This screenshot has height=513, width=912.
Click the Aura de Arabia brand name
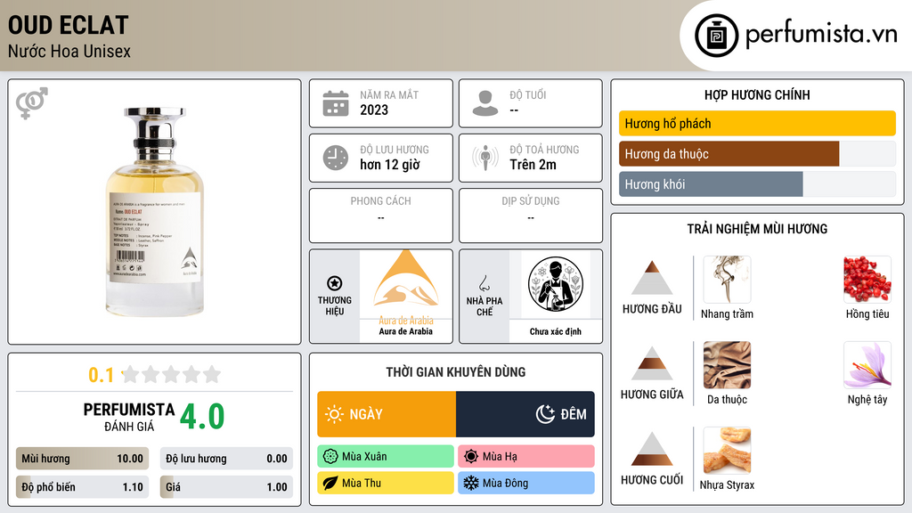406,331
